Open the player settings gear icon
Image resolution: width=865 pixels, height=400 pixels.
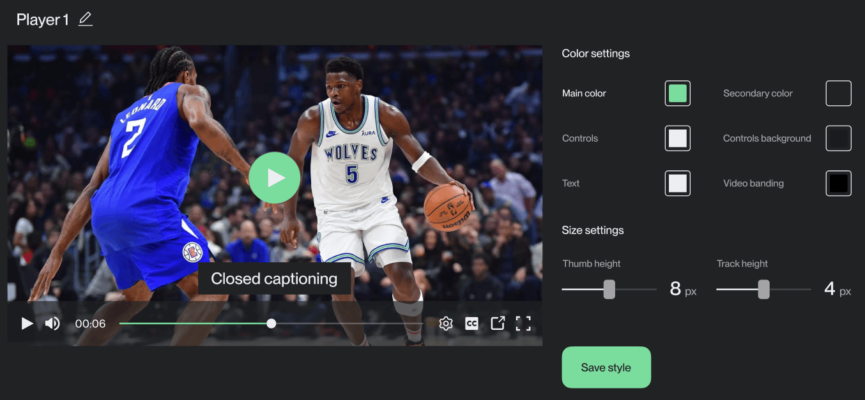point(446,323)
